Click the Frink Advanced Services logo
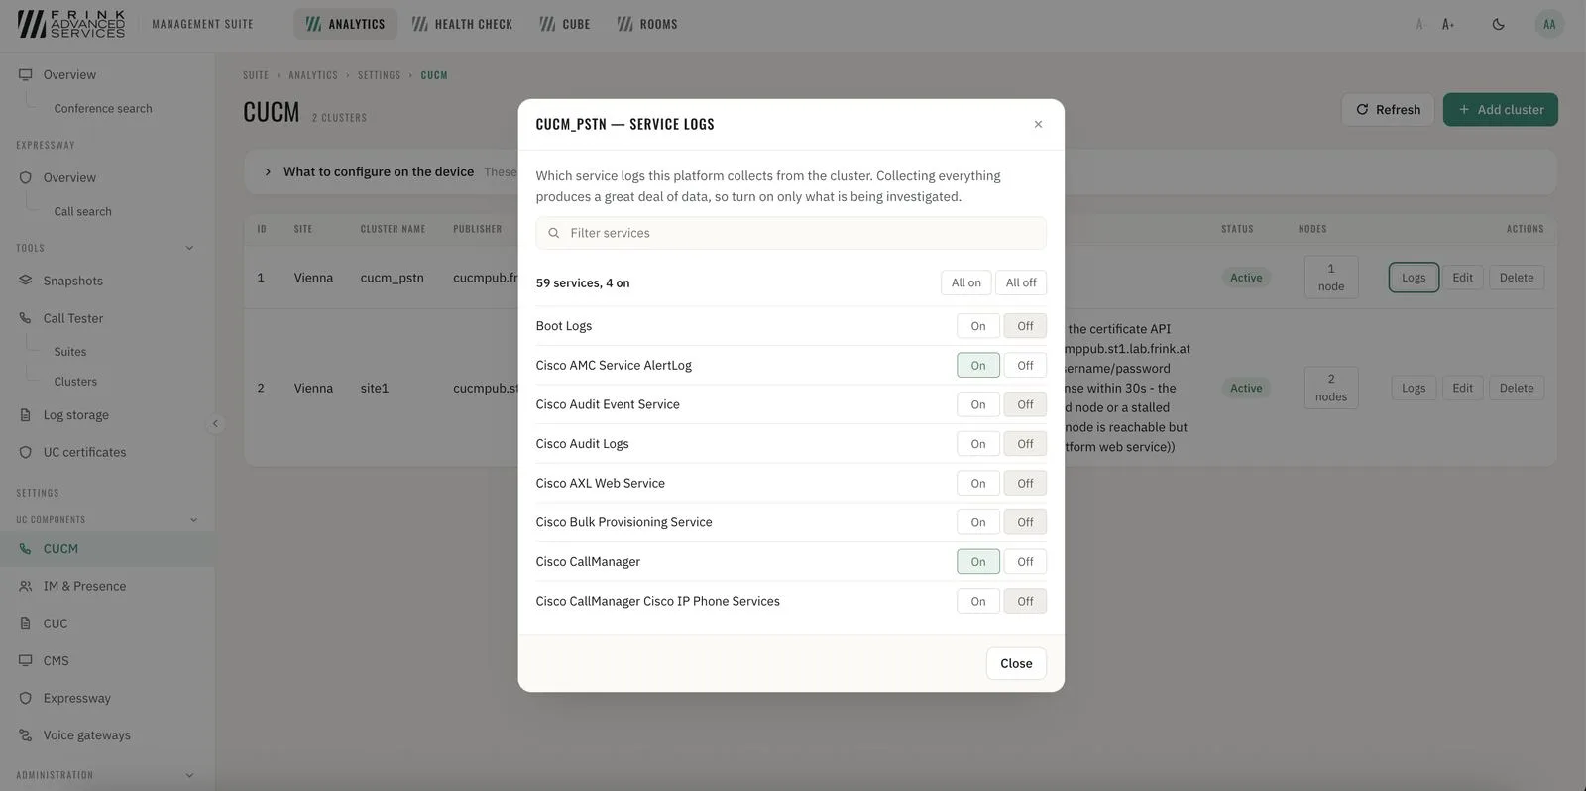The image size is (1586, 791). 71,24
